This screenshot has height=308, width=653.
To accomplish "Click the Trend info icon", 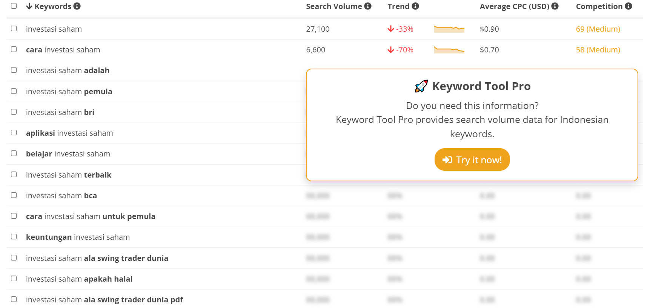I will coord(415,6).
